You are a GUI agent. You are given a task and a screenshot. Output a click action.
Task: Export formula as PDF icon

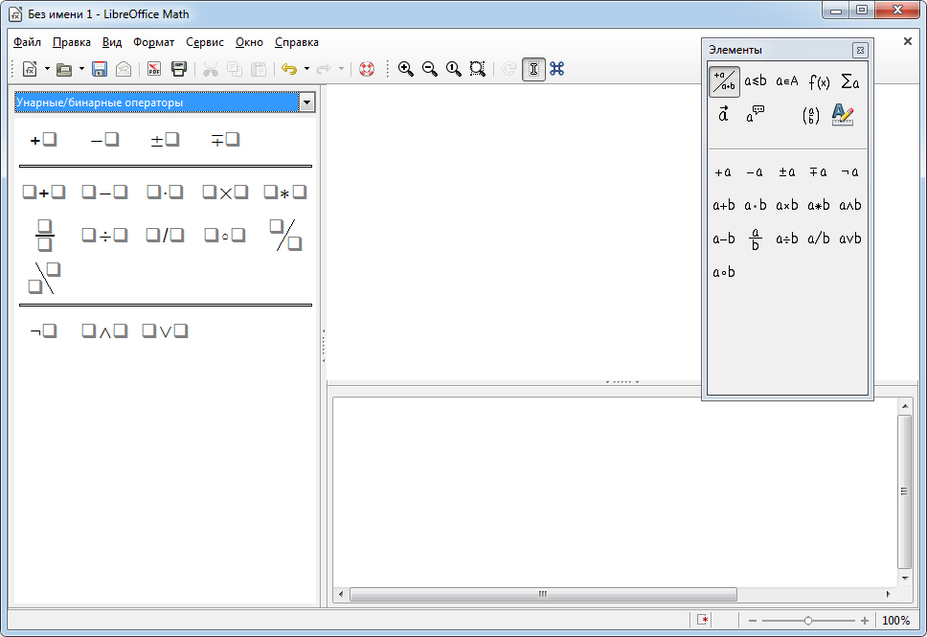coord(153,69)
